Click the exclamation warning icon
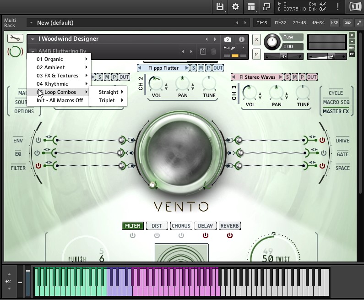 [337, 7]
